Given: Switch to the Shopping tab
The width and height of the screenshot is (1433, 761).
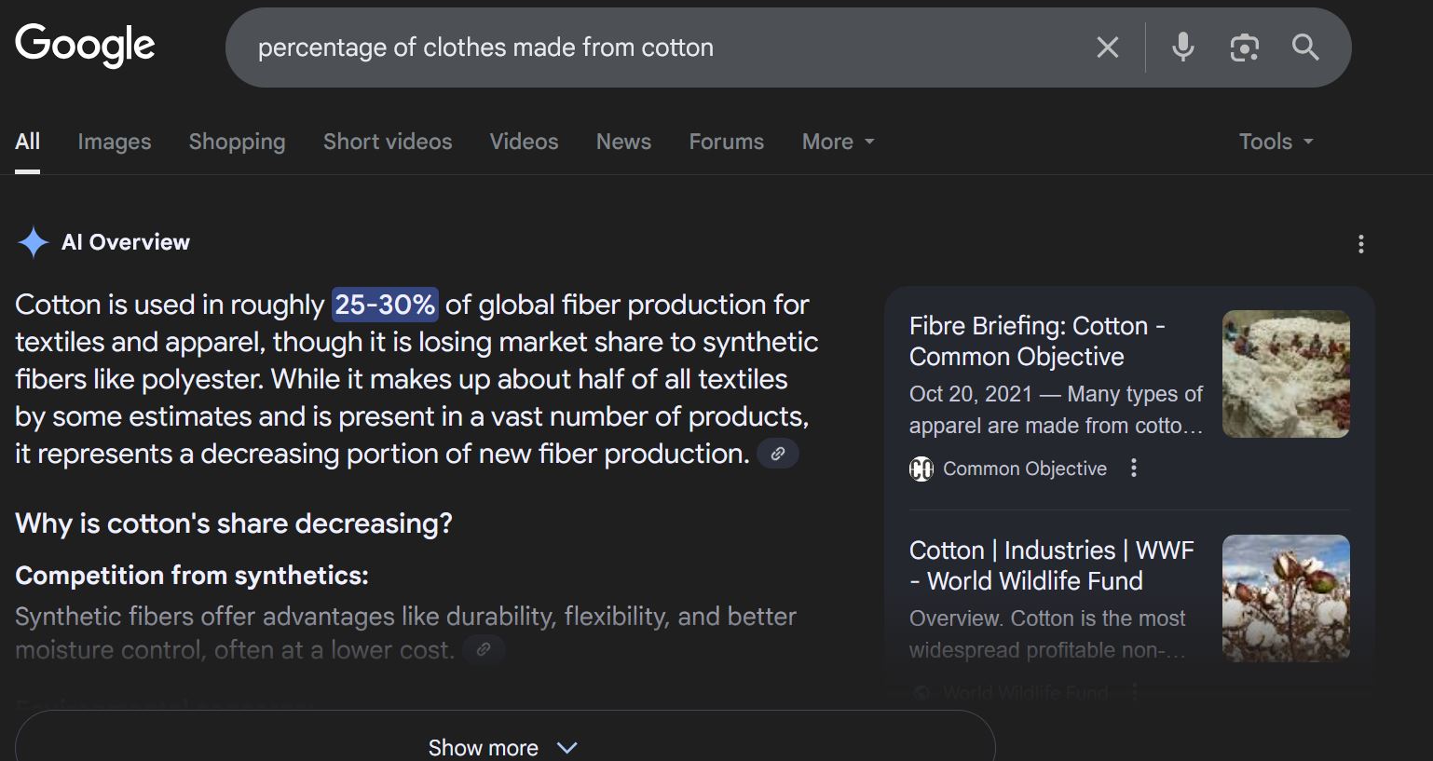Looking at the screenshot, I should pyautogui.click(x=237, y=142).
